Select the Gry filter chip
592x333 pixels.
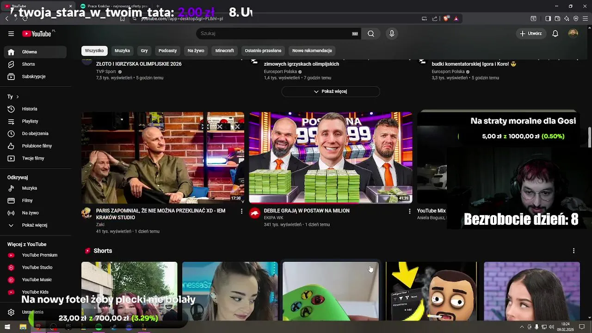click(144, 50)
